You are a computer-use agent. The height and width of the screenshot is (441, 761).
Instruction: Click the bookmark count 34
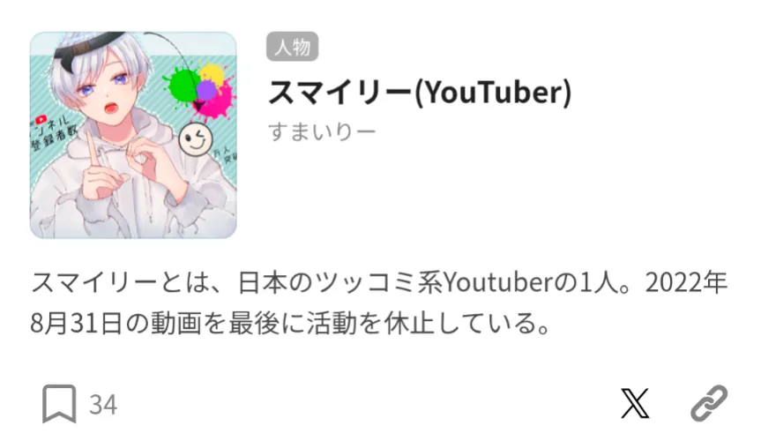[x=103, y=405]
